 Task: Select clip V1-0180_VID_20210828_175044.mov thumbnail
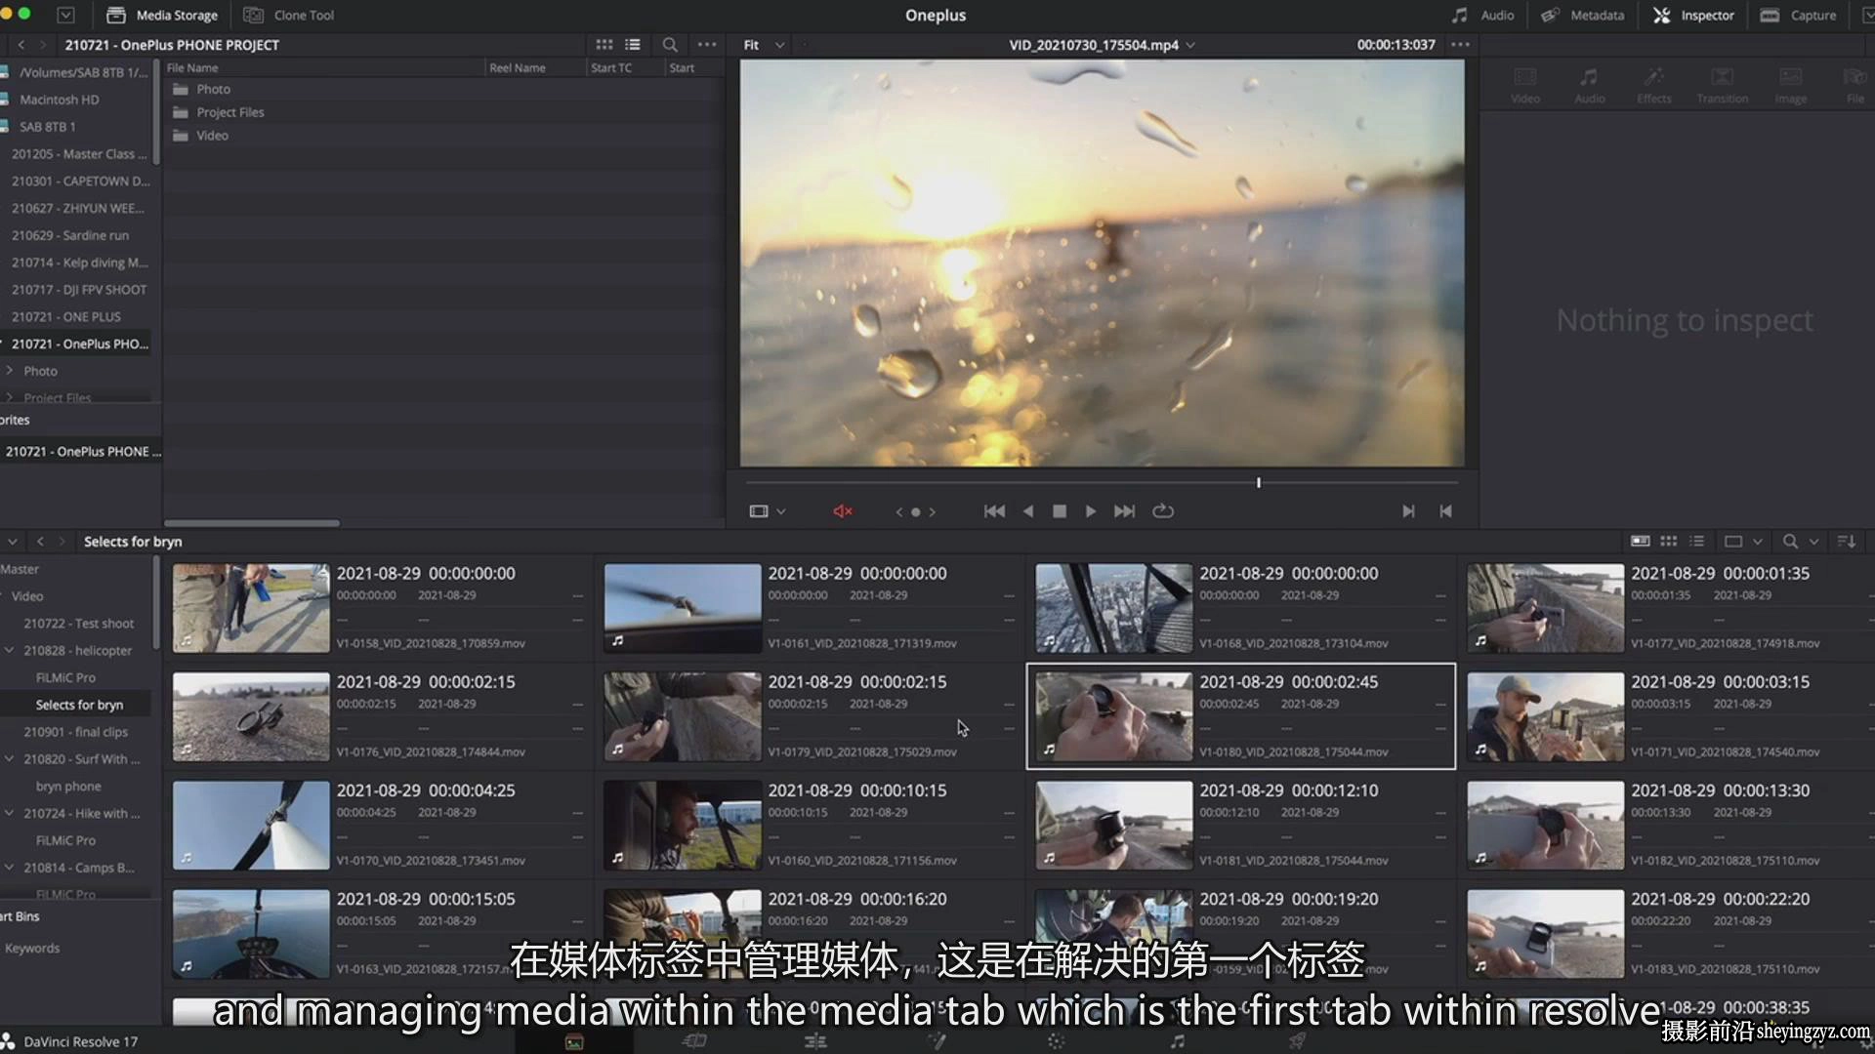(x=1113, y=716)
